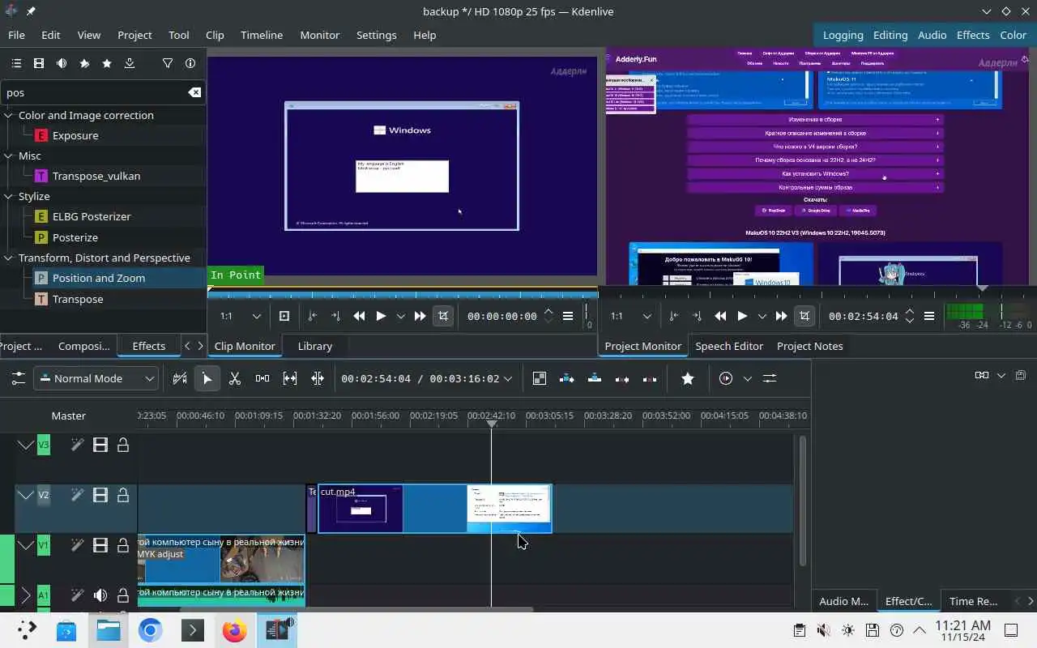Open timeline Normal Mode dropdown
The width and height of the screenshot is (1037, 648).
coord(96,378)
